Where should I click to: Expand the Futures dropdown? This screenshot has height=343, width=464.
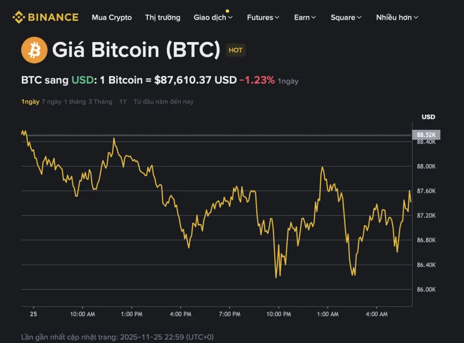pyautogui.click(x=262, y=17)
